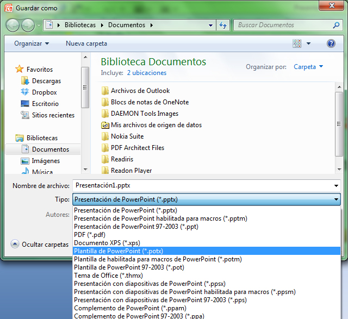Screen dimensions: 348x319
Task: Open Dropbox in Favoritos sidebar
Action: pos(44,92)
